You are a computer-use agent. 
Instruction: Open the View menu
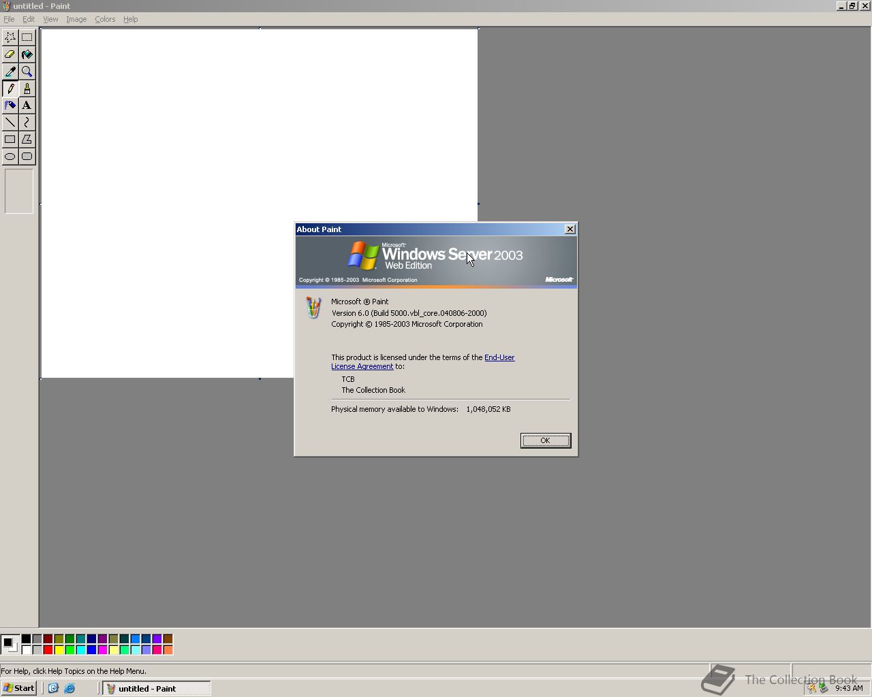[50, 19]
